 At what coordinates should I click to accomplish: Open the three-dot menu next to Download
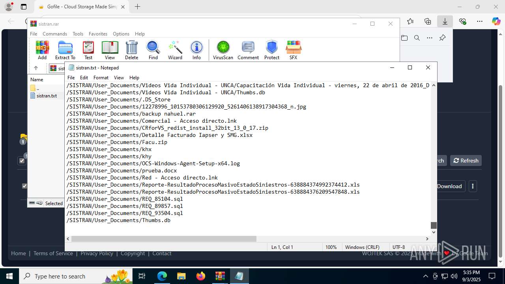[x=473, y=186]
